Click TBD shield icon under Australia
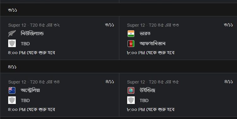The image size is (237, 119). (x=12, y=100)
